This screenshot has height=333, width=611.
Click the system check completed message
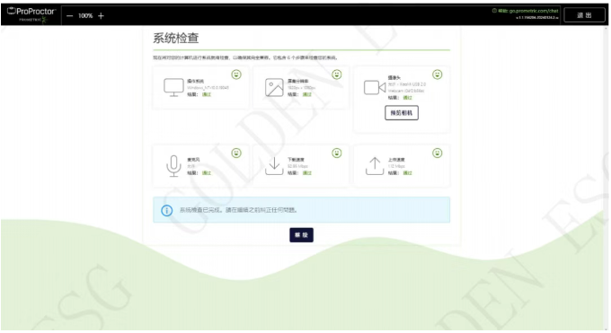pyautogui.click(x=238, y=210)
